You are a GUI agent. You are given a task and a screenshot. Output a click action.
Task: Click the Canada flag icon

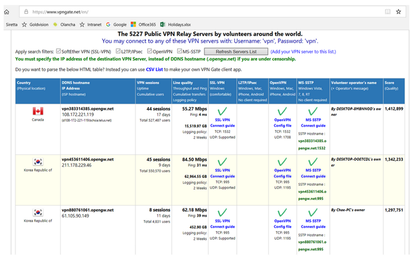coord(38,111)
